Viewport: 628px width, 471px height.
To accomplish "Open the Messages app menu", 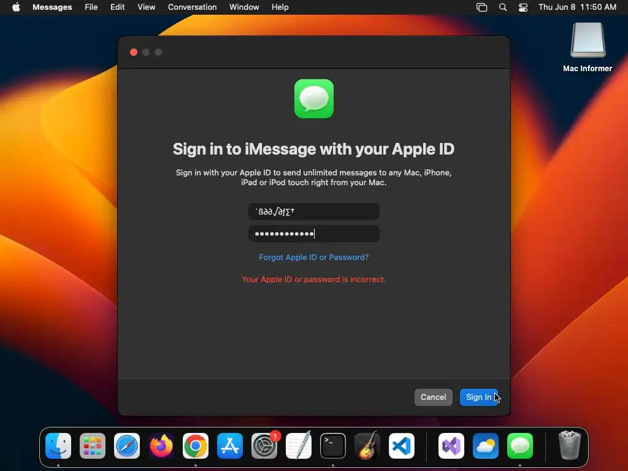I will (x=52, y=7).
